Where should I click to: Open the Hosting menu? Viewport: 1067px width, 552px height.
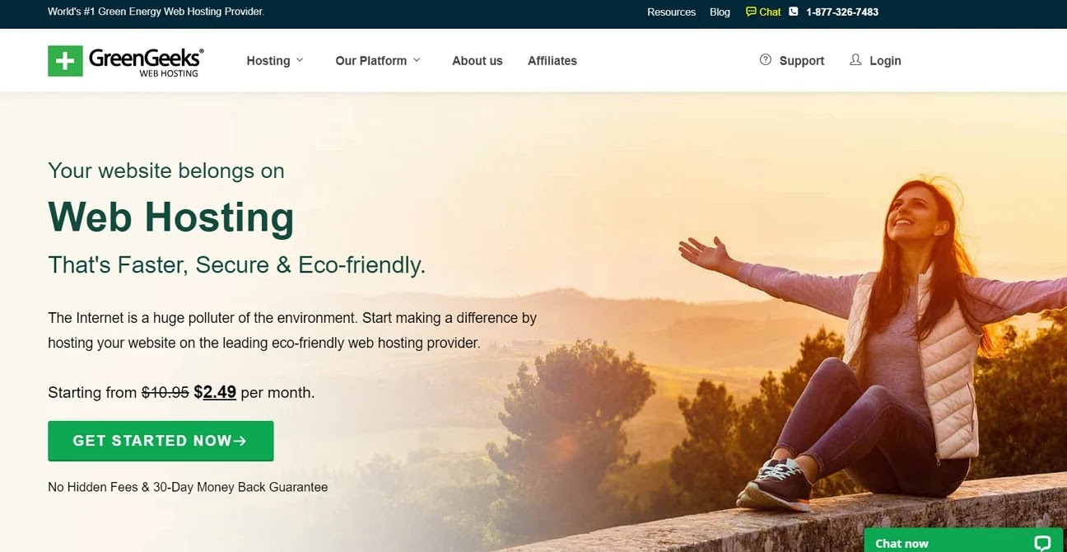coord(268,61)
